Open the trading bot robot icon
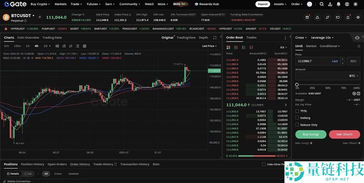 [357, 38]
